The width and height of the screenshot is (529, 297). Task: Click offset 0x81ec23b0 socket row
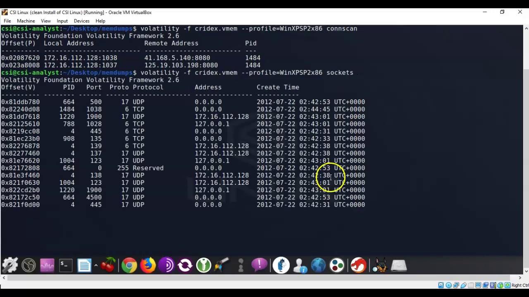tap(183, 139)
